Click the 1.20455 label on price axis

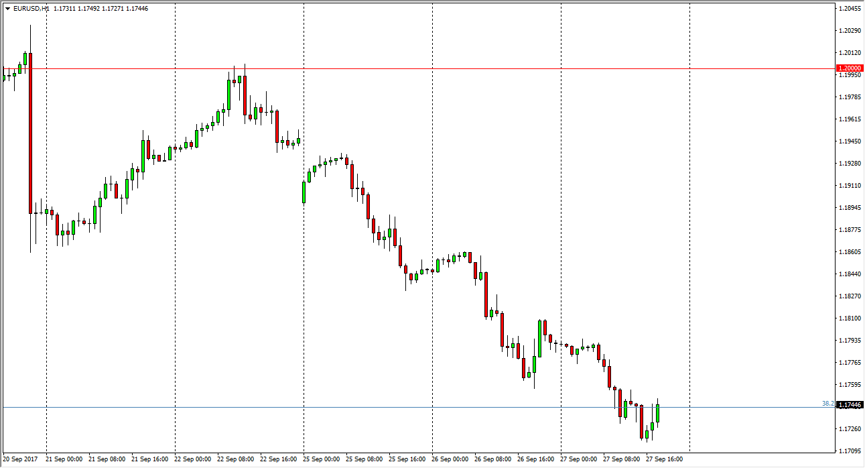(850, 9)
